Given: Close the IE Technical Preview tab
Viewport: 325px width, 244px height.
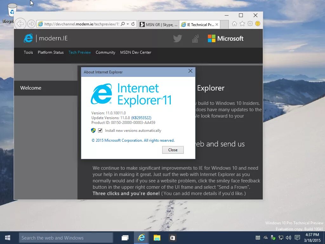Looking at the screenshot, I should [x=216, y=24].
